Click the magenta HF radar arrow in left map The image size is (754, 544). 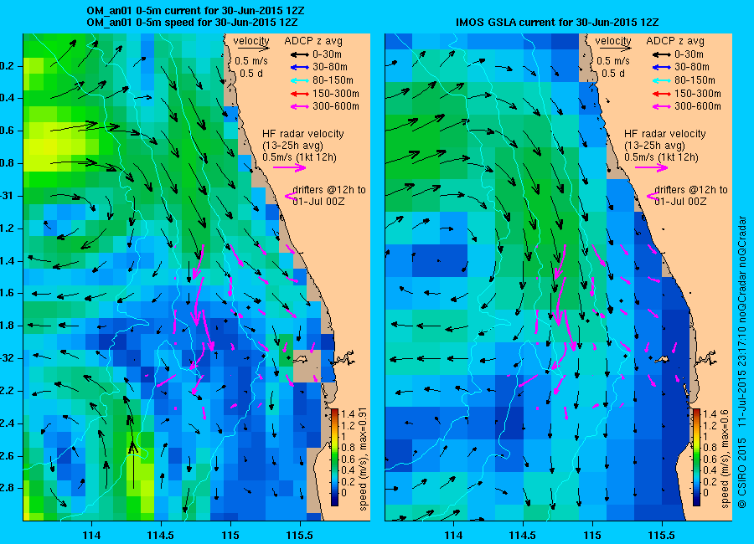click(x=290, y=167)
